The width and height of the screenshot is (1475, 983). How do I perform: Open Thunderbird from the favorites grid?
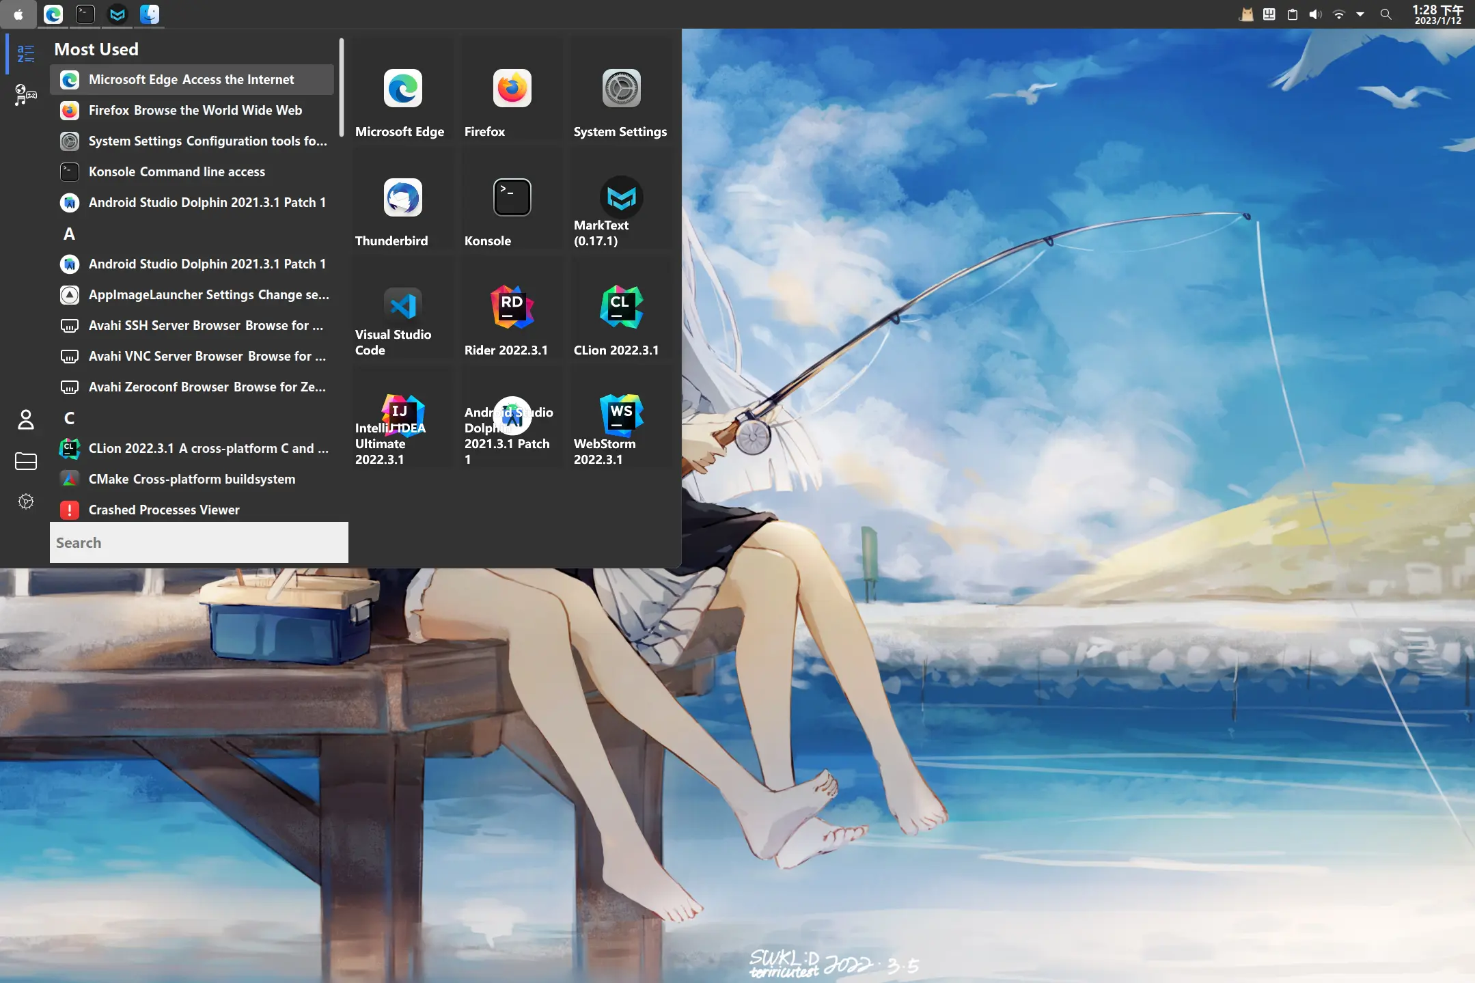tap(402, 199)
